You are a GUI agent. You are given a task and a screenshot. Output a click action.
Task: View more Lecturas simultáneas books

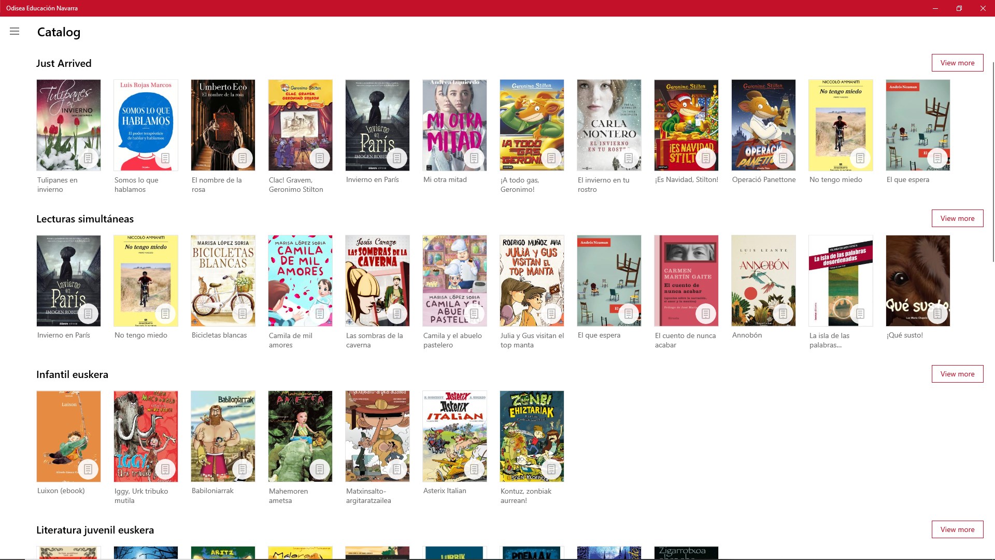tap(957, 218)
